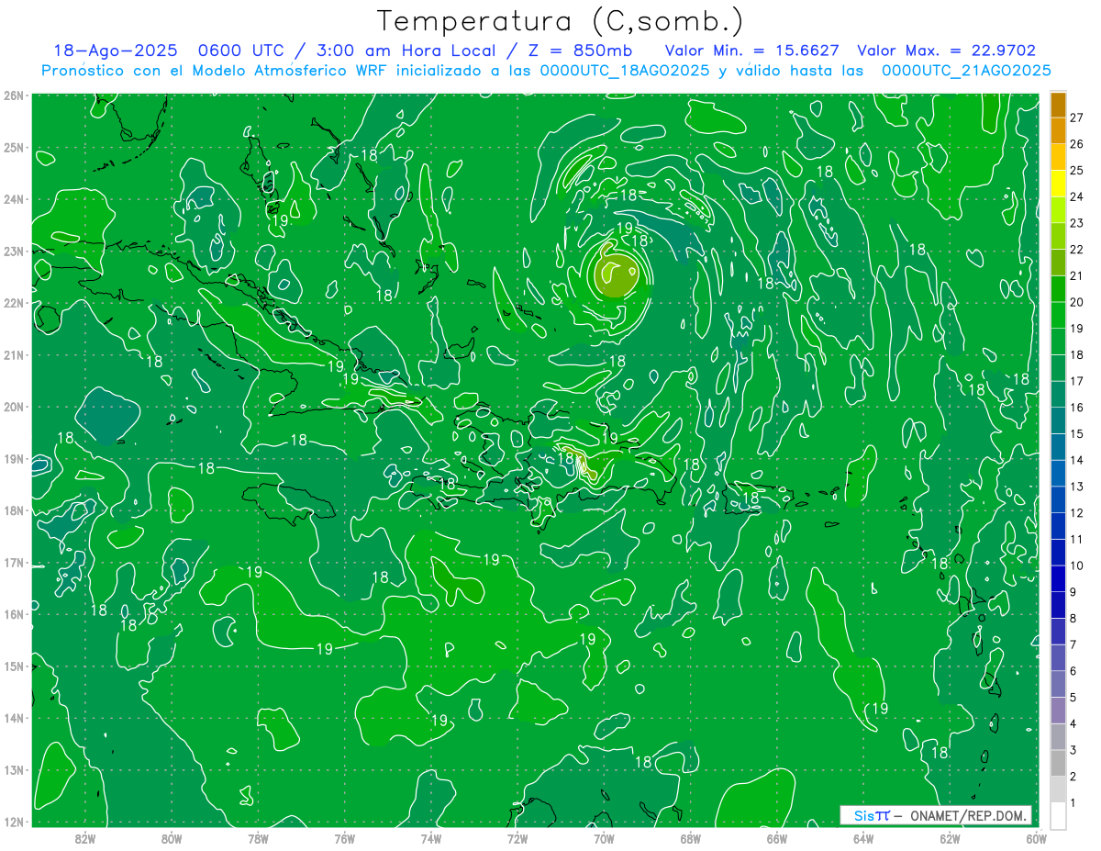Click longitude axis label '70W'
This screenshot has height=851, width=1101.
pos(604,838)
